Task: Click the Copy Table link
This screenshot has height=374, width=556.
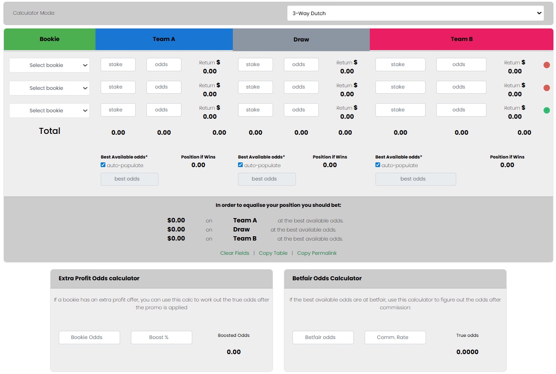Action: (x=273, y=253)
